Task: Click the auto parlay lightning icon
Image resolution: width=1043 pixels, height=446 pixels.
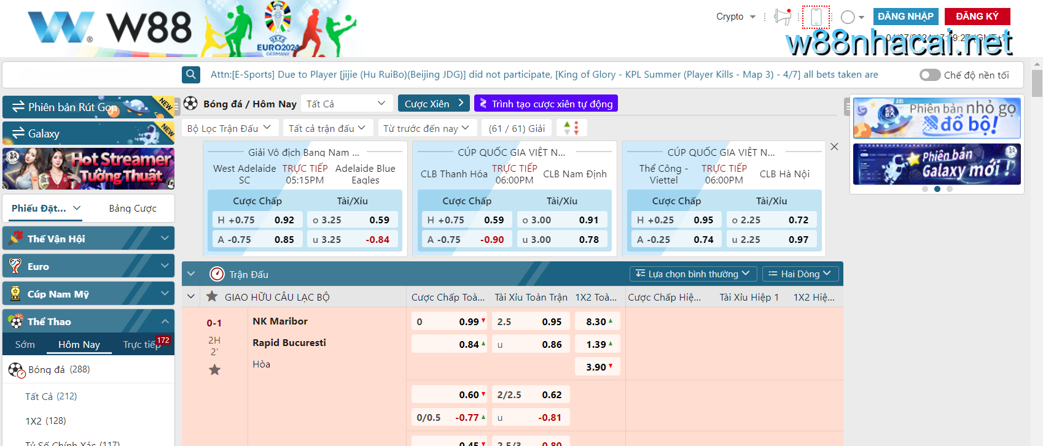Action: click(x=483, y=103)
